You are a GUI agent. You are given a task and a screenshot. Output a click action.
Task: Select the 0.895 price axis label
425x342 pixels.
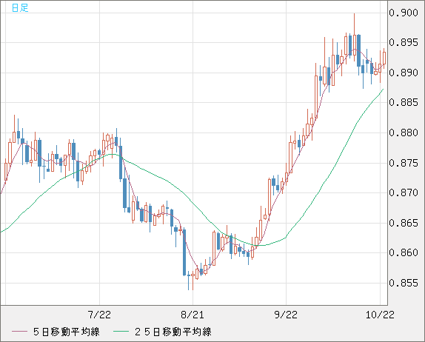tap(404, 42)
